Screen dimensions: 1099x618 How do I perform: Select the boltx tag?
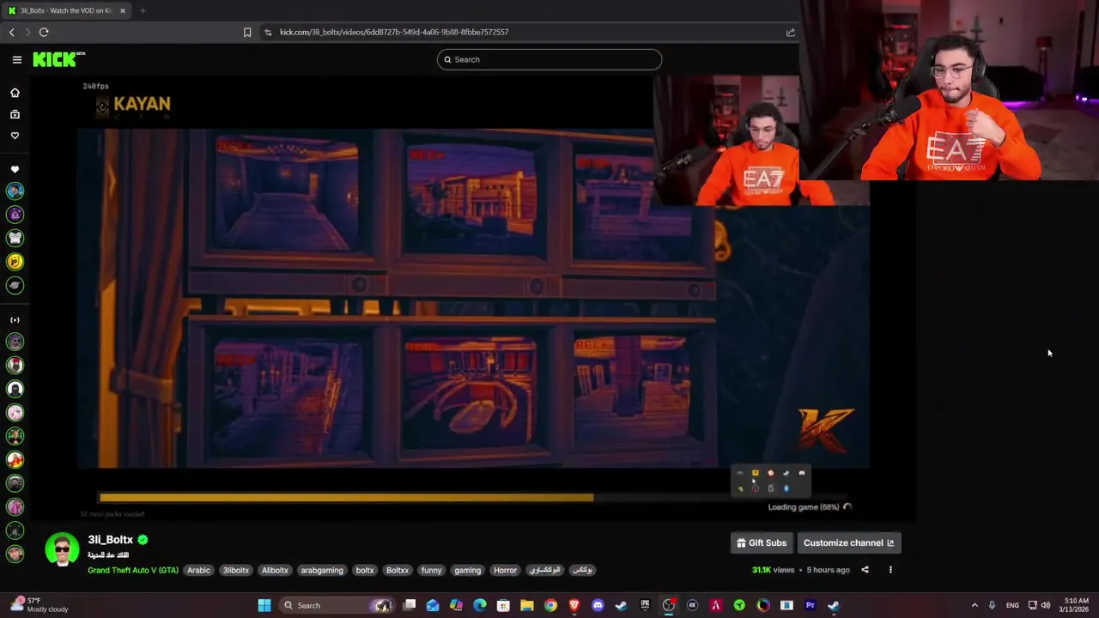tap(365, 570)
